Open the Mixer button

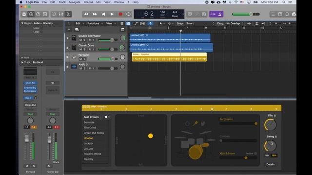pos(61,14)
